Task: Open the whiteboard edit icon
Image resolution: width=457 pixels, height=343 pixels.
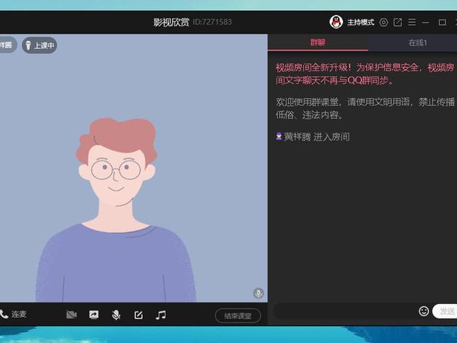Action: [138, 315]
